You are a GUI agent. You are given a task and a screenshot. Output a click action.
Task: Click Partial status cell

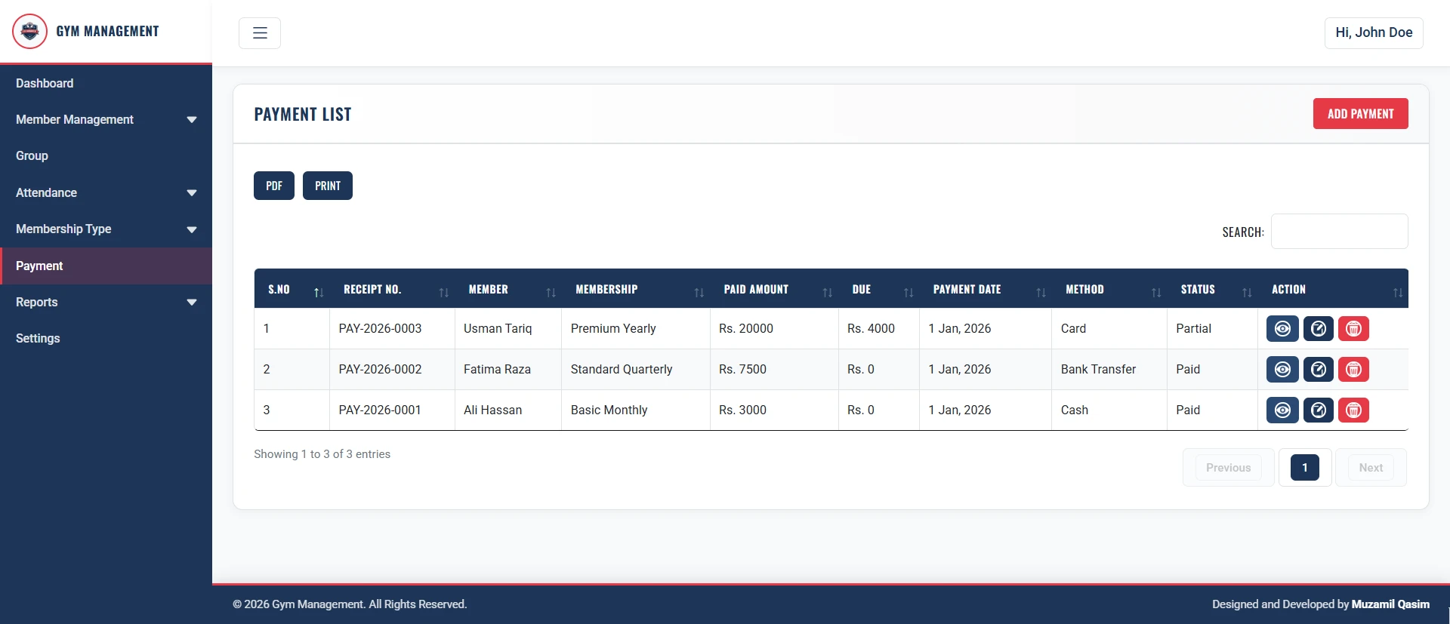(1212, 329)
